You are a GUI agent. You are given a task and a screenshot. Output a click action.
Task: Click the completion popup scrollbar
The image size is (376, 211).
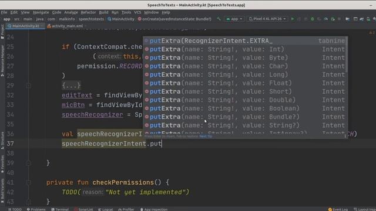coord(347,55)
